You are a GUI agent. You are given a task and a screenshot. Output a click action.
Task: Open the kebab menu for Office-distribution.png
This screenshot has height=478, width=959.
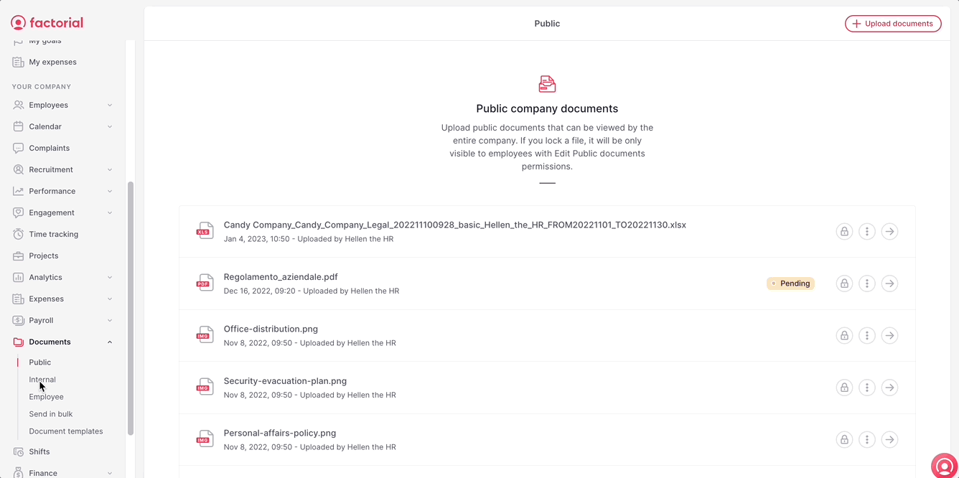pyautogui.click(x=866, y=335)
